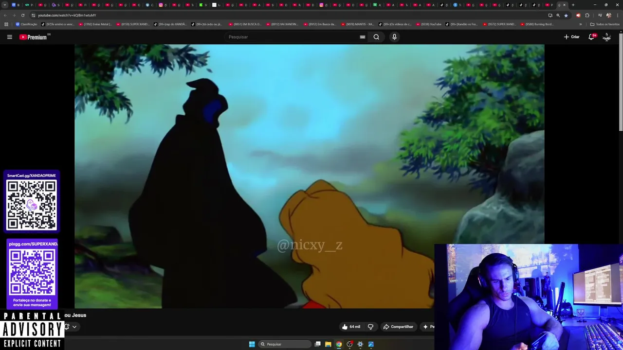The width and height of the screenshot is (623, 350).
Task: Go to YouTube Premium home logo
Action: coord(34,37)
